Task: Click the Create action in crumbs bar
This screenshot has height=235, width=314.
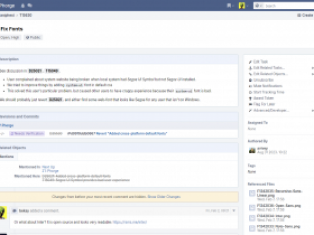Action: coord(305,15)
